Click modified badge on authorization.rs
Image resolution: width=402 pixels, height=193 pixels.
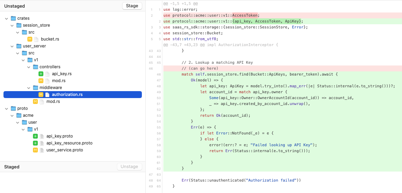coord(41,95)
